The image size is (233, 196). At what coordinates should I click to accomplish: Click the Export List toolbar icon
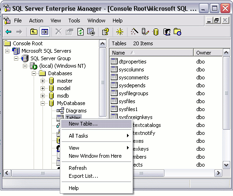pos(91,32)
